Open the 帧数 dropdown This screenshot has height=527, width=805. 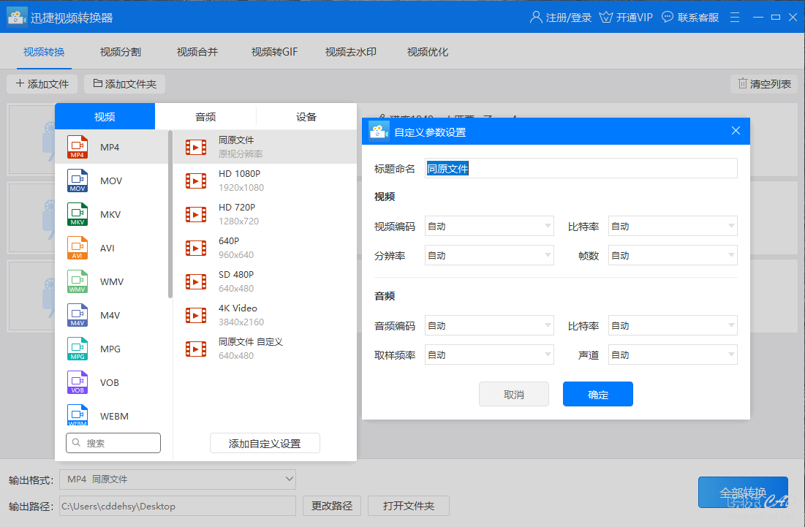(x=673, y=255)
